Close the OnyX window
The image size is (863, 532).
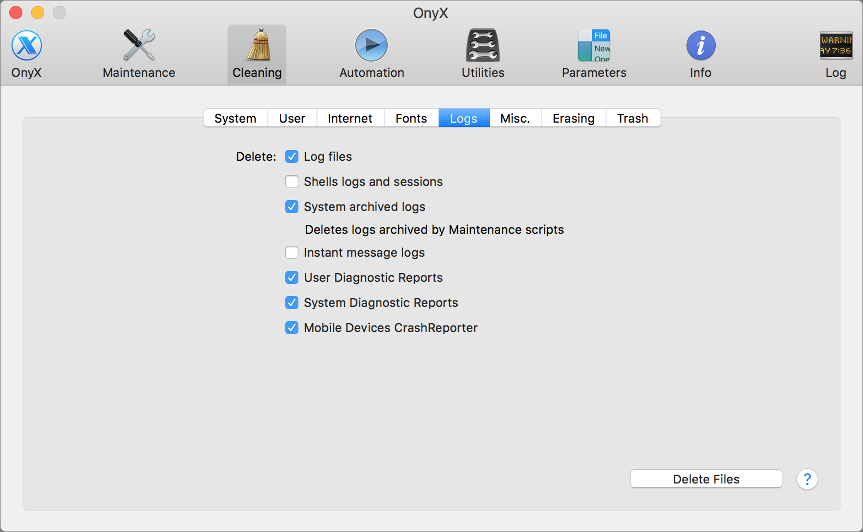click(16, 13)
